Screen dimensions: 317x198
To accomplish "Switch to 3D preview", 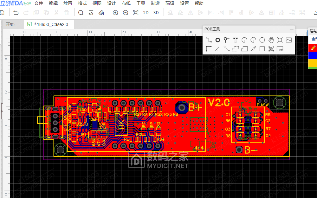I will coord(156,13).
